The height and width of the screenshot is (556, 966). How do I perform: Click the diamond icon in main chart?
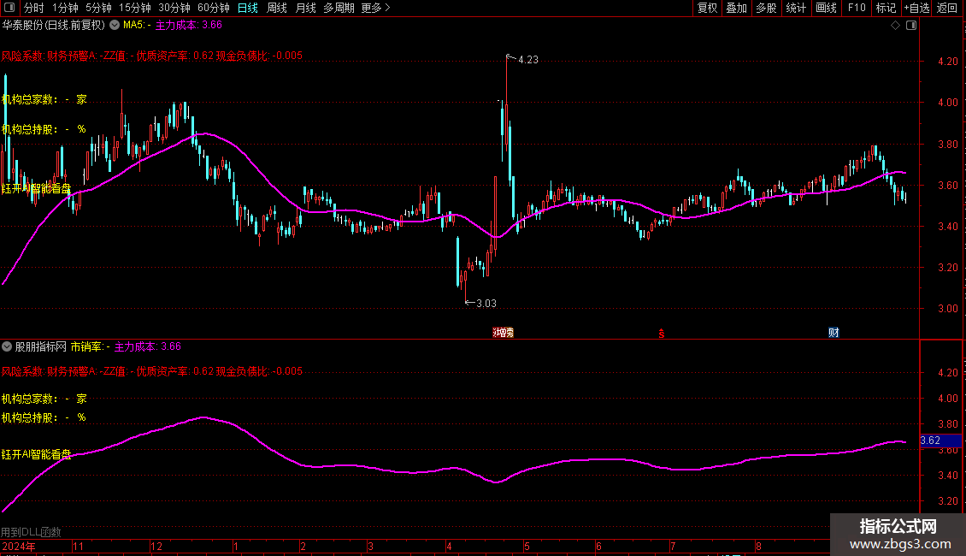[896, 26]
